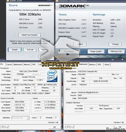Click Core Voltage value 1.128 V
Viewport: 126px width, 132px height.
coord(40,80)
